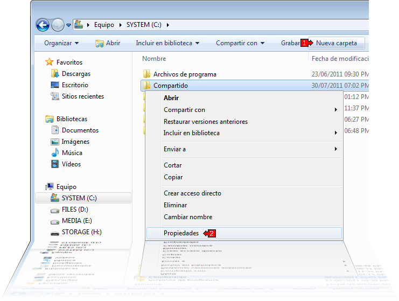Open the Imágenes library

(75, 142)
